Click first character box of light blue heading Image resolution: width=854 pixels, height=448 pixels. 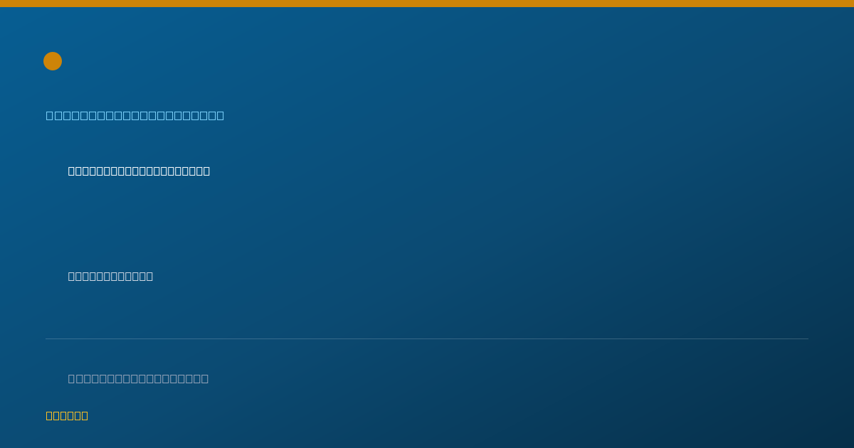tap(50, 115)
